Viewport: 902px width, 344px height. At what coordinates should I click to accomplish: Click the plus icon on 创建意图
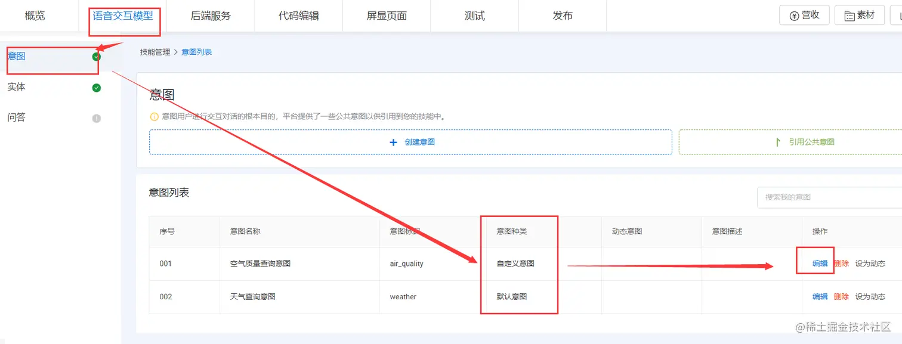(x=393, y=142)
